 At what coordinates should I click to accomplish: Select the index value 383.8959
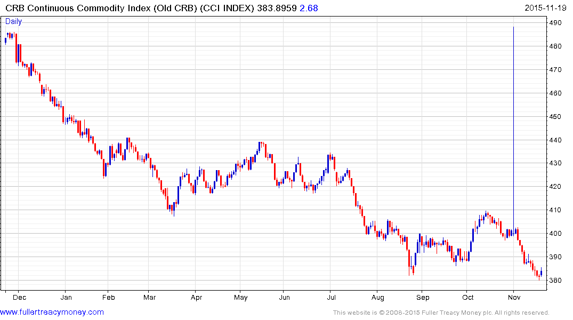[x=277, y=8]
